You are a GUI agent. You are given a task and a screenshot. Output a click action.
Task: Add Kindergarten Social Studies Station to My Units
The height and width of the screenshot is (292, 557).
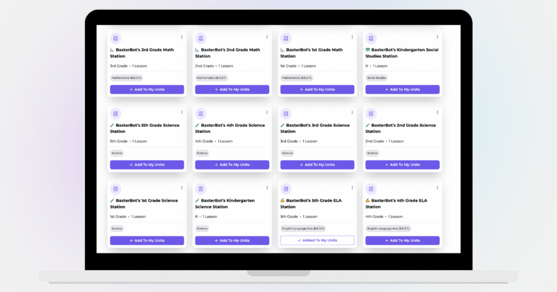403,89
